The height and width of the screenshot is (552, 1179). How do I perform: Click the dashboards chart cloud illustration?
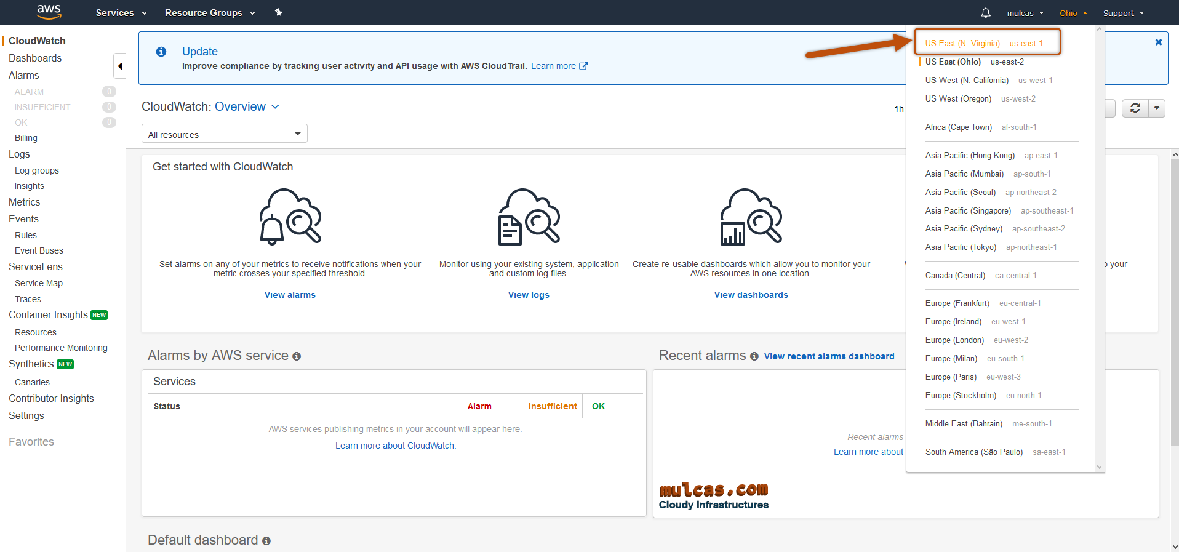pyautogui.click(x=751, y=216)
